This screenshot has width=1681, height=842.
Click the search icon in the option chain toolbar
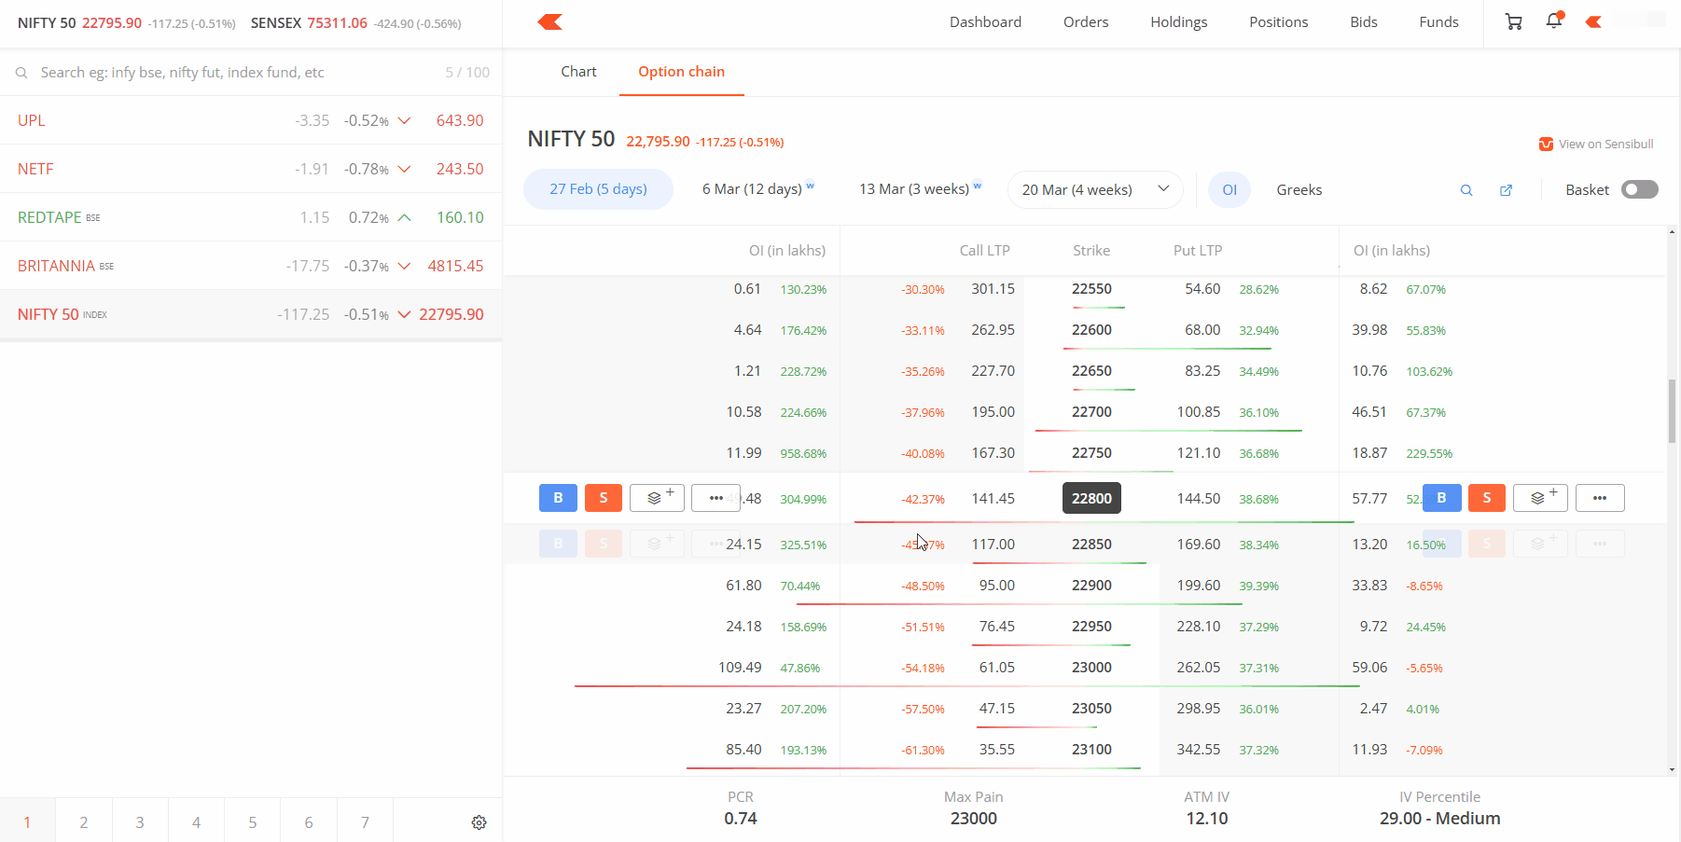pos(1466,190)
